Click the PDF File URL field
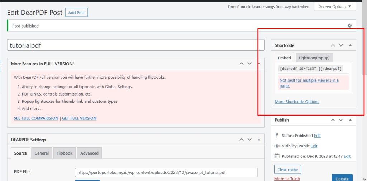The image size is (367, 181). point(166,172)
